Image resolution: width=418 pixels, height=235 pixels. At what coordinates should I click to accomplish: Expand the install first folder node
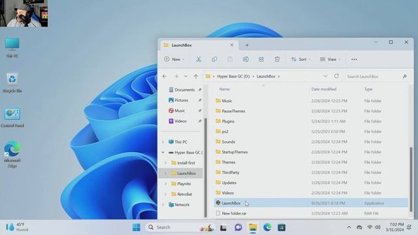click(165, 163)
